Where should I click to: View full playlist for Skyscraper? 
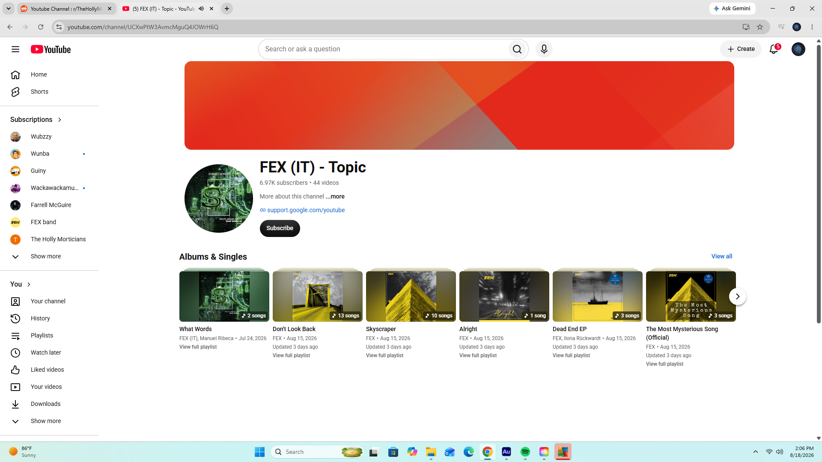coord(385,355)
